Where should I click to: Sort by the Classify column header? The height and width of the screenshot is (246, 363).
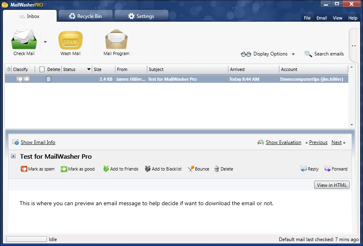(20, 69)
